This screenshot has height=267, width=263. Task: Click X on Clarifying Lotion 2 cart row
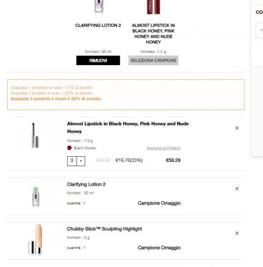tap(237, 189)
